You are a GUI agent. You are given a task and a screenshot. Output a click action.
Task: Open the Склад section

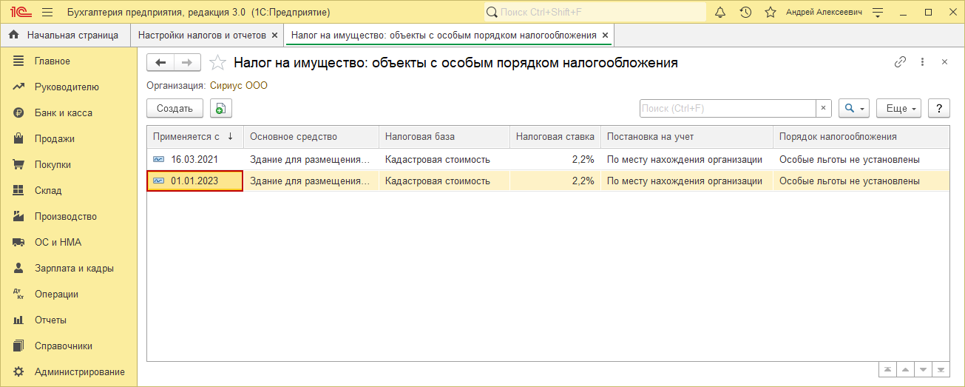48,190
